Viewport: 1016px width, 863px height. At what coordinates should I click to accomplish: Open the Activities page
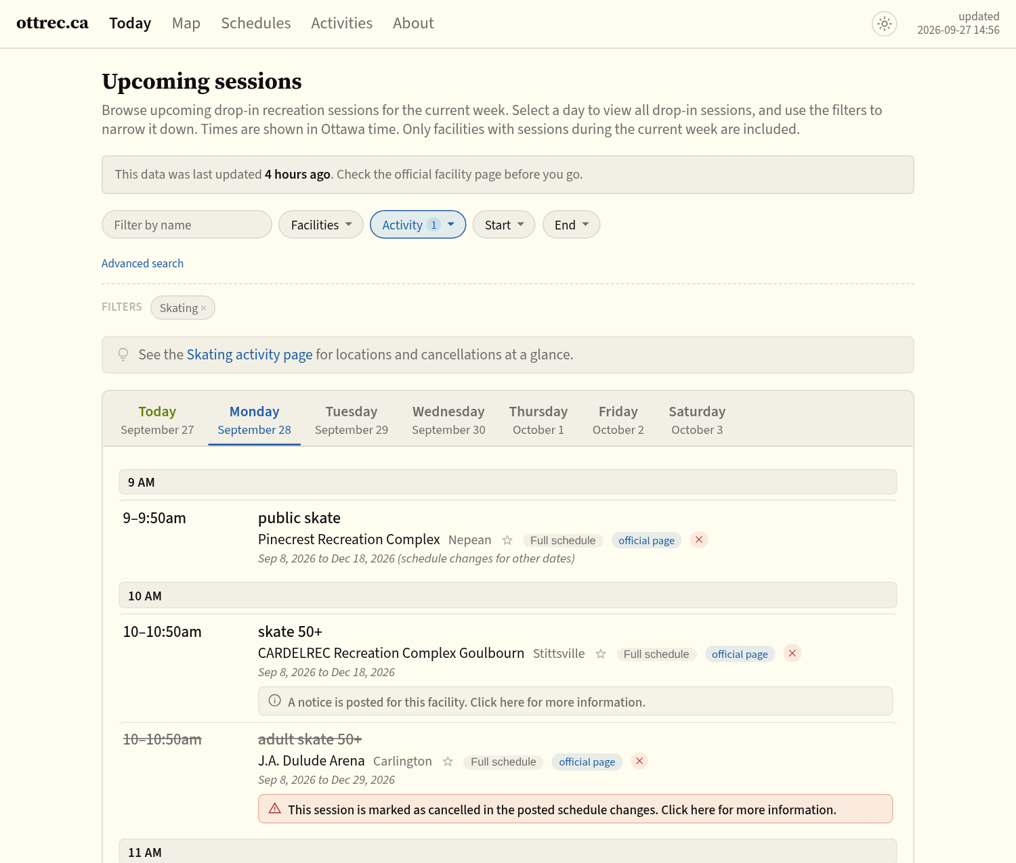coord(342,23)
